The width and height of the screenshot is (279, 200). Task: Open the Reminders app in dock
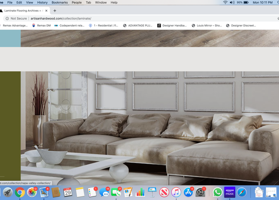(92, 192)
